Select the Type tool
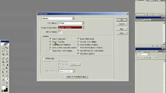Viewport: 166px width, 93px height. pos(7,72)
